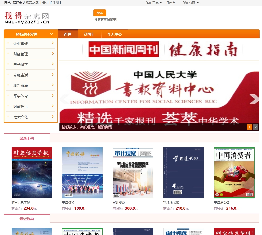Expand the chevron beside 军事体育

coord(53,95)
